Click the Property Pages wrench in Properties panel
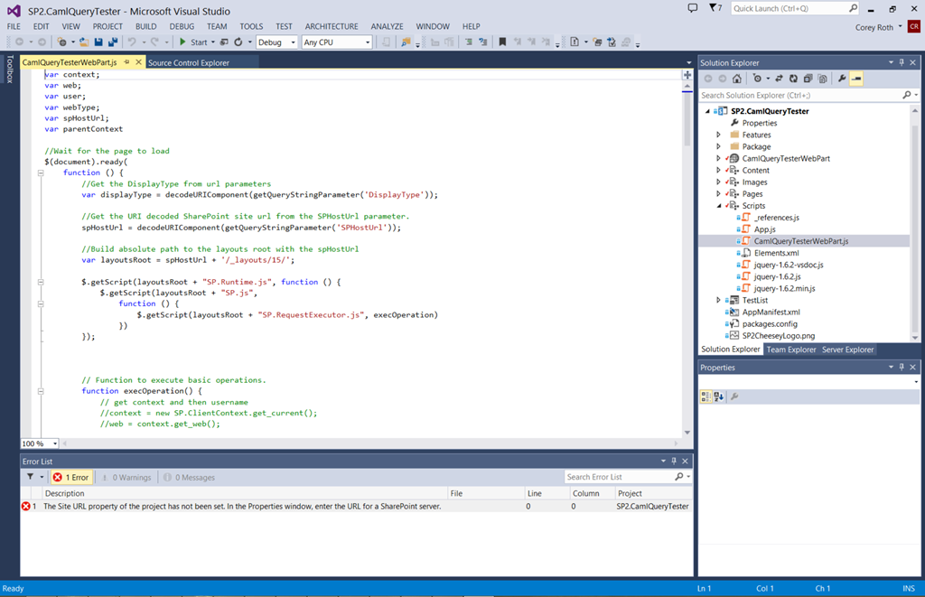 tap(734, 397)
